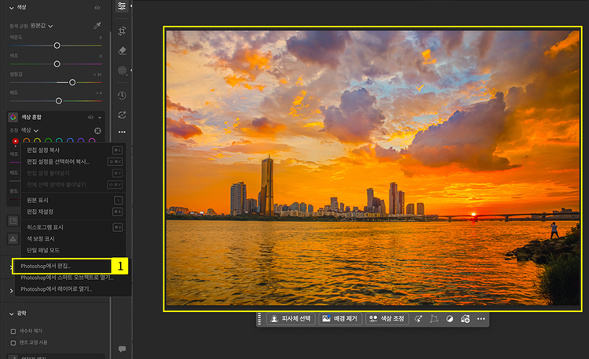This screenshot has height=359, width=589.
Task: Click the 배경 제거 button
Action: (339, 319)
